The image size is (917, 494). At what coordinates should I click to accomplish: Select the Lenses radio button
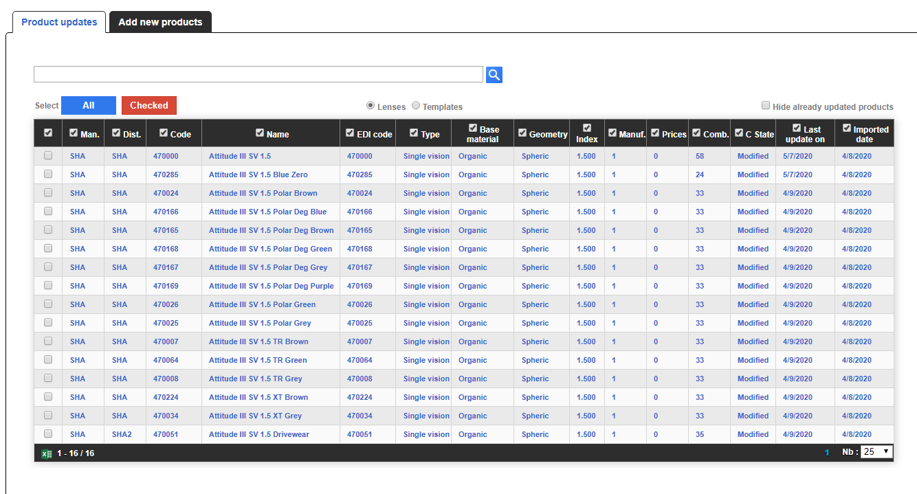point(371,105)
